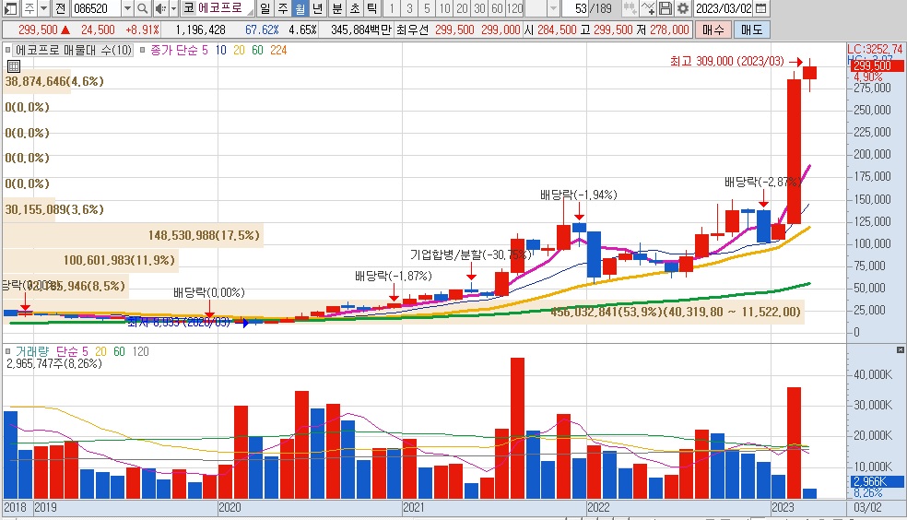Click the 최고 309,000 (2023/03) marker
Screen dimensions: 907x520
727,62
